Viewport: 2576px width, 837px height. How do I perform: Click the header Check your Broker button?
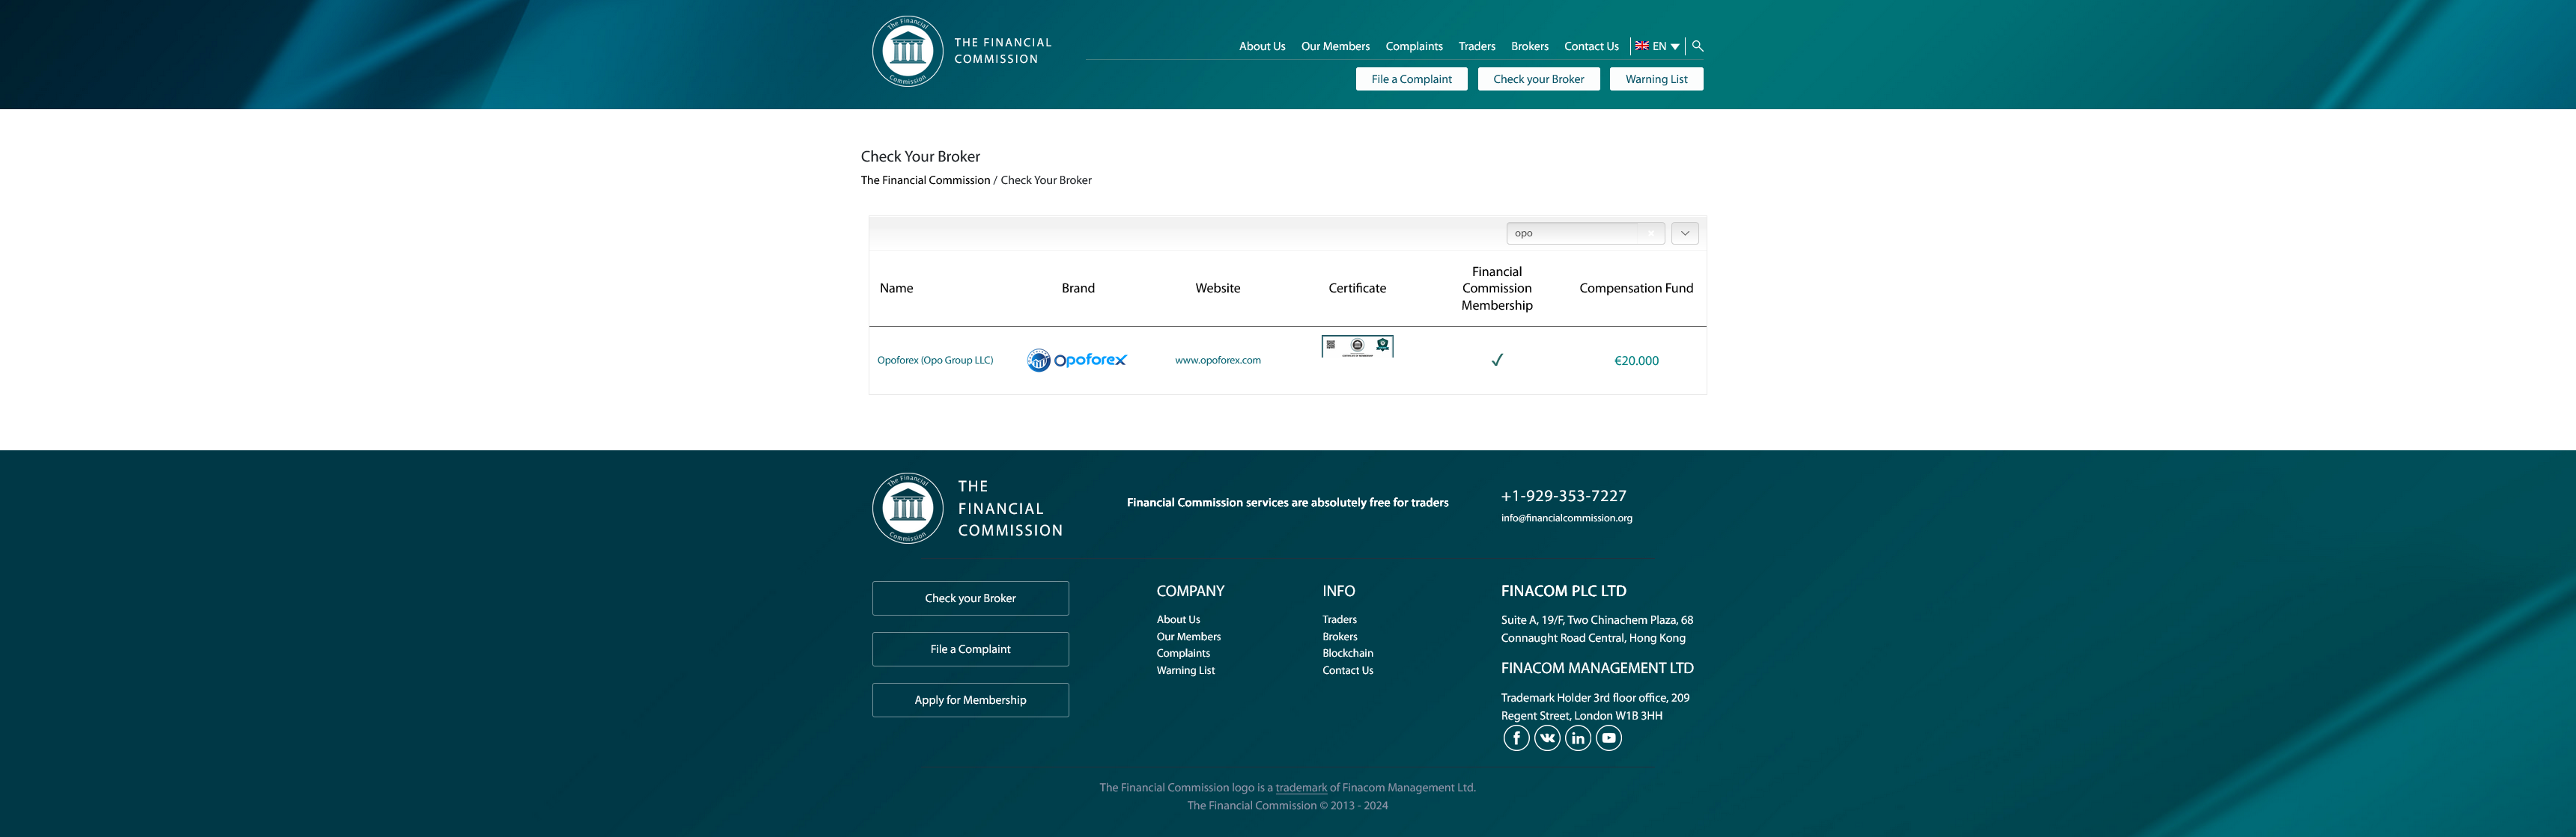pos(1538,79)
